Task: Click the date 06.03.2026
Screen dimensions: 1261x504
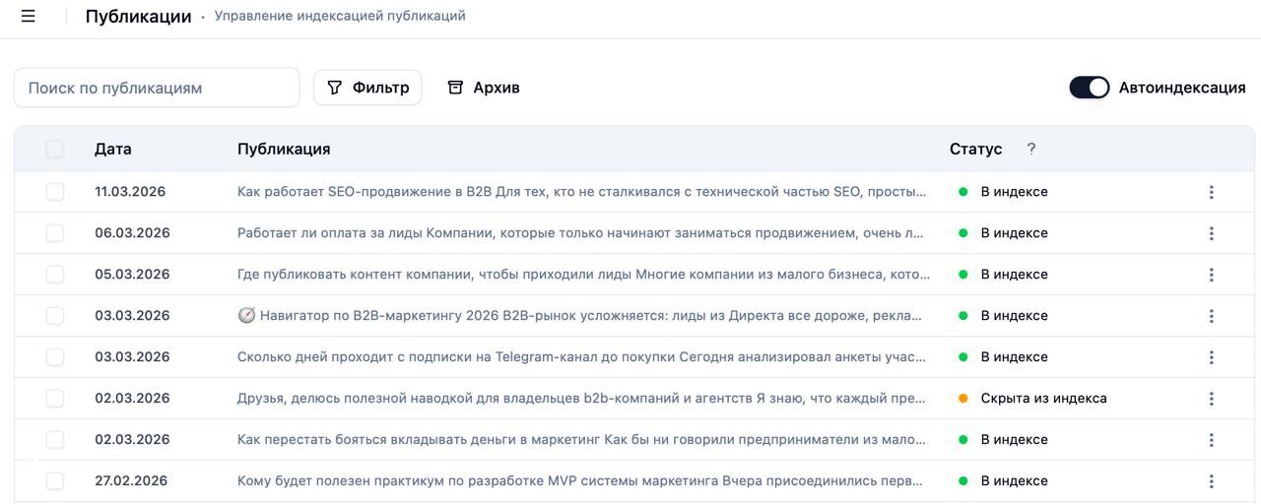Action: click(132, 233)
